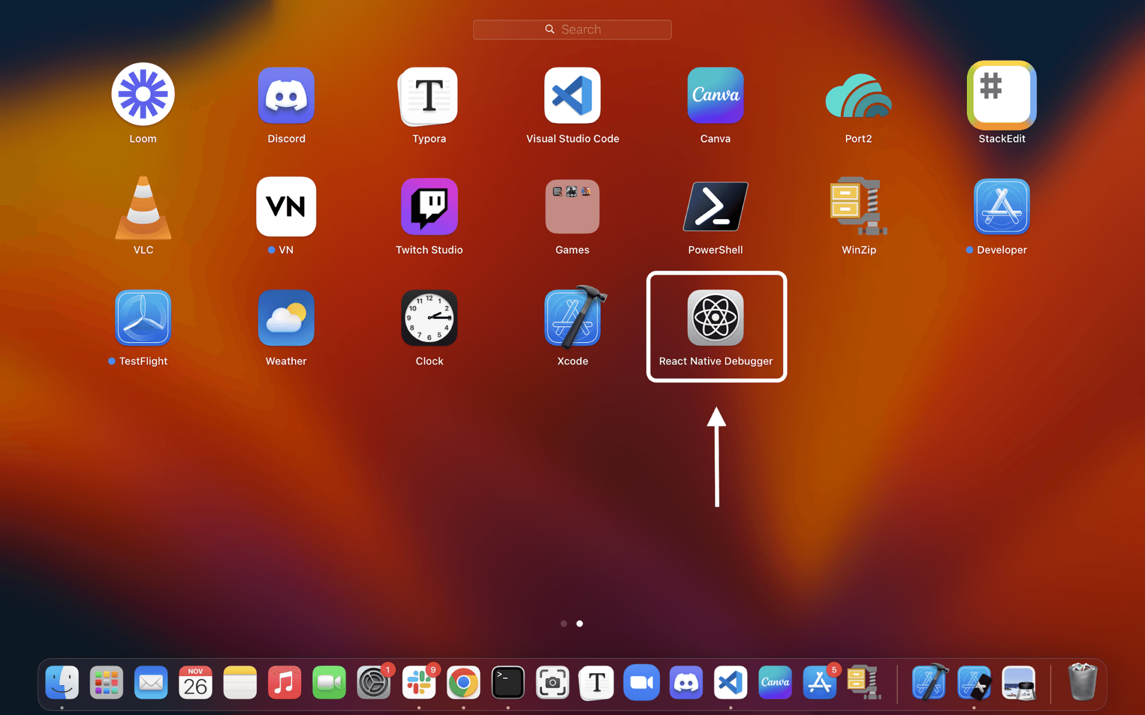Switch to the first Launchpad page dot
Image resolution: width=1145 pixels, height=715 pixels.
click(564, 623)
